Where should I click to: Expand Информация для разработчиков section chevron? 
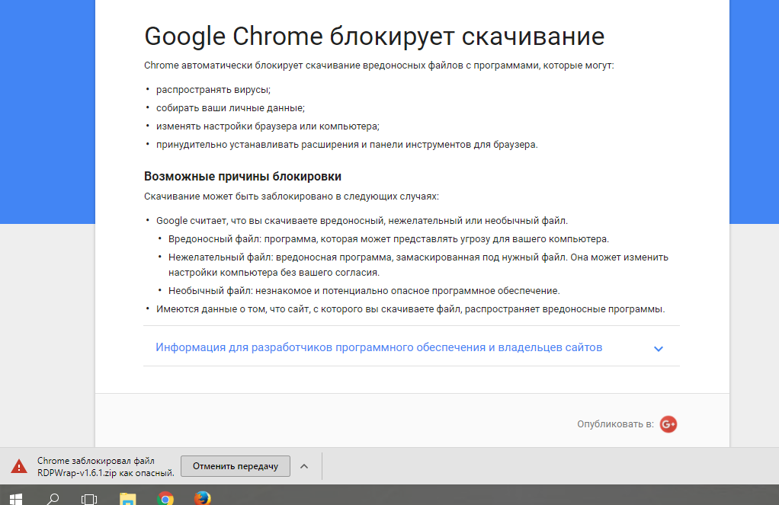(x=659, y=349)
